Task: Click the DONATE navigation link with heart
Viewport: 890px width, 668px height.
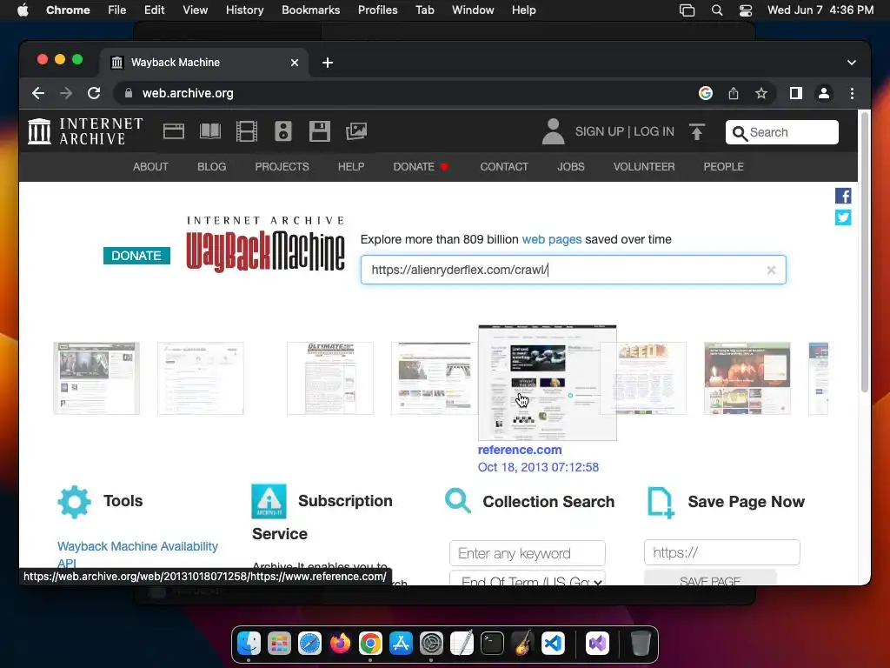Action: pyautogui.click(x=421, y=166)
